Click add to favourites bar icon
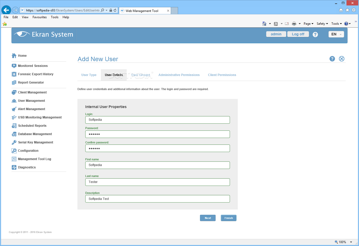Image resolution: width=359 pixels, height=246 pixels. pos(5,24)
